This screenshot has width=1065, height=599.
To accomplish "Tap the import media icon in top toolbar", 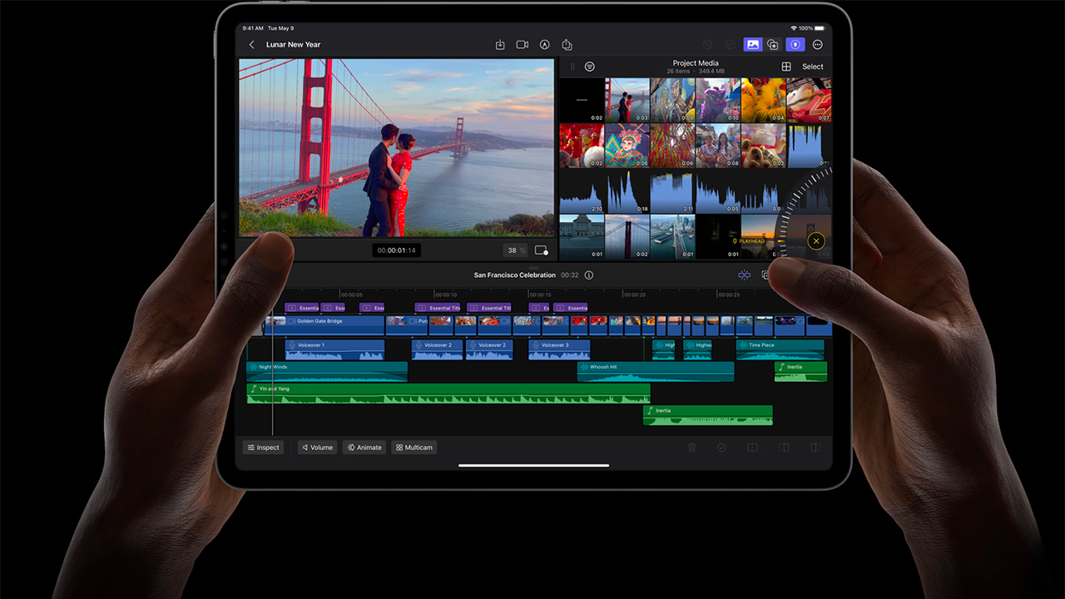I will point(500,45).
